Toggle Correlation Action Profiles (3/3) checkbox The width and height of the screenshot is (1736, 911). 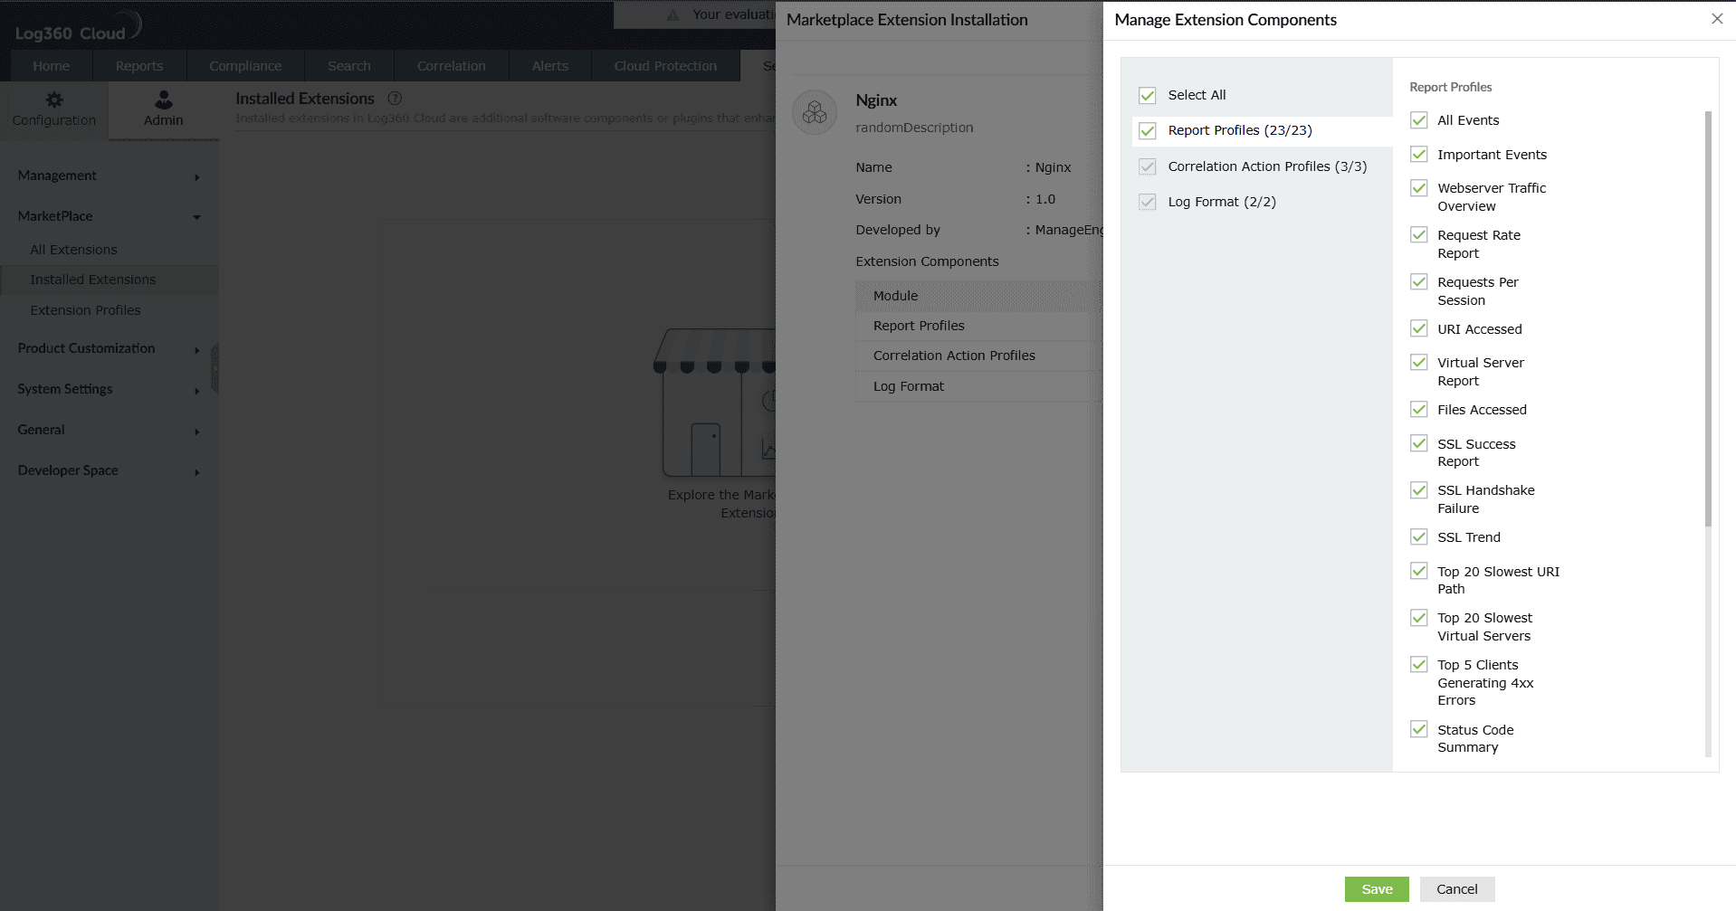pyautogui.click(x=1148, y=166)
